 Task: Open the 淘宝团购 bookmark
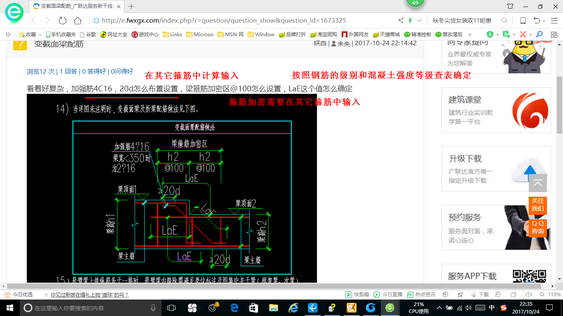coord(324,35)
